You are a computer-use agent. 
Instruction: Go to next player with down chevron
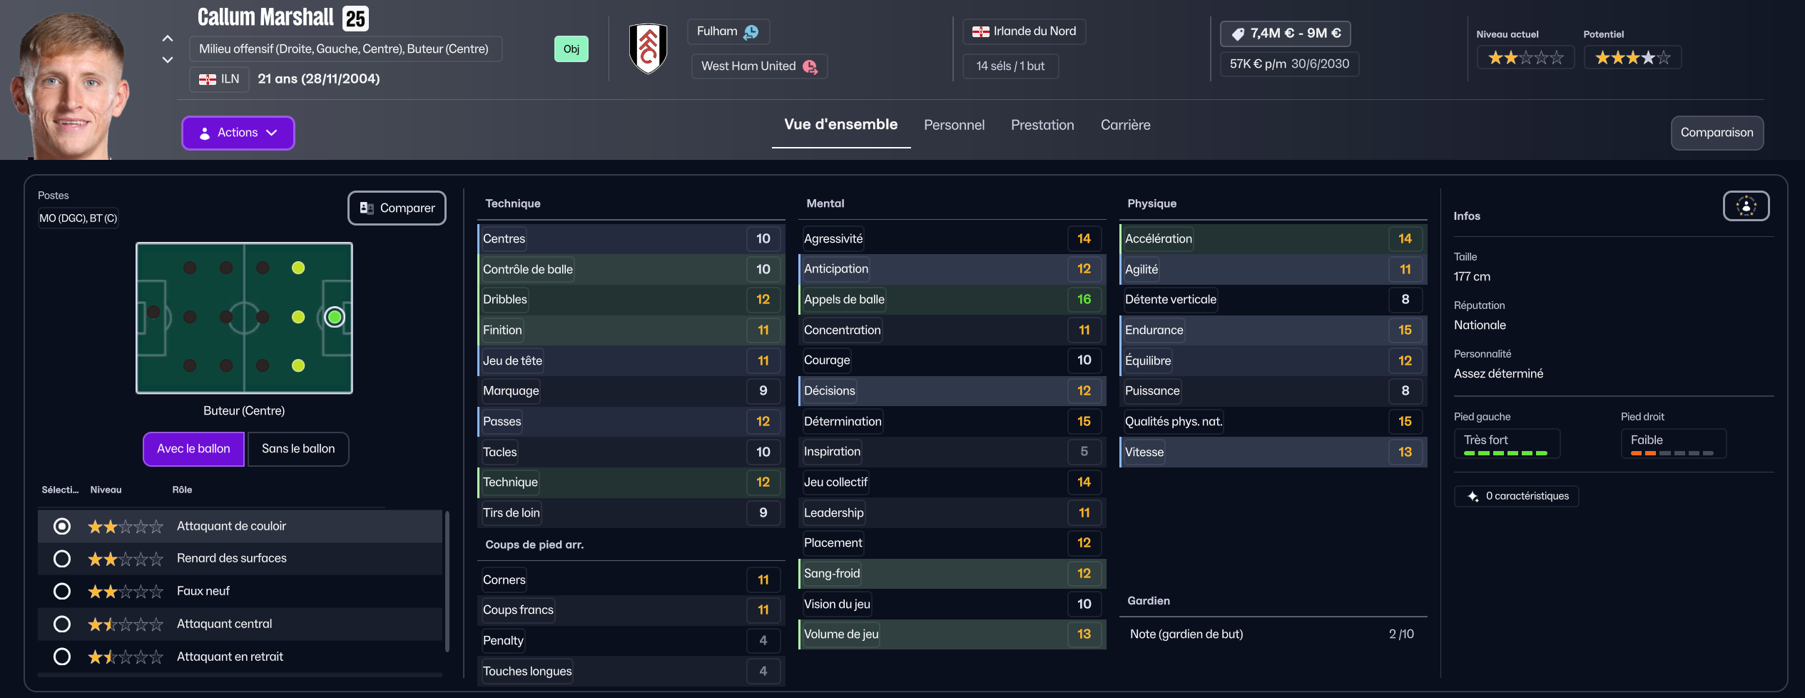[x=168, y=60]
